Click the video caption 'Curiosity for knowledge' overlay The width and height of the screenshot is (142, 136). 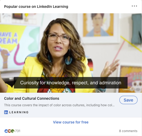point(71,83)
